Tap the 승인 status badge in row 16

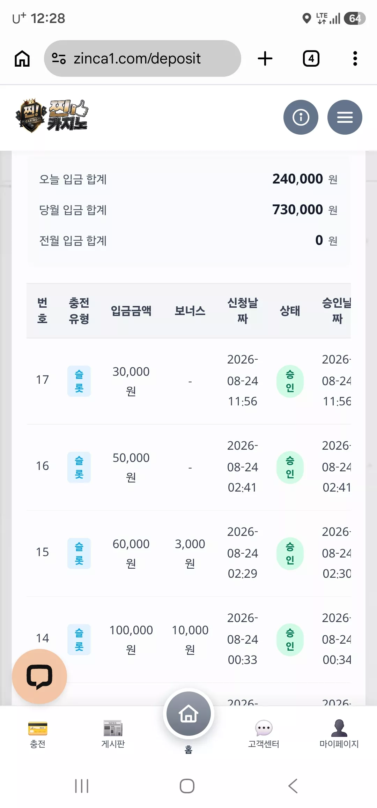(290, 467)
